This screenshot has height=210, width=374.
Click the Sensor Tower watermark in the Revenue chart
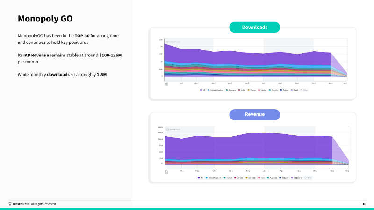click(175, 129)
